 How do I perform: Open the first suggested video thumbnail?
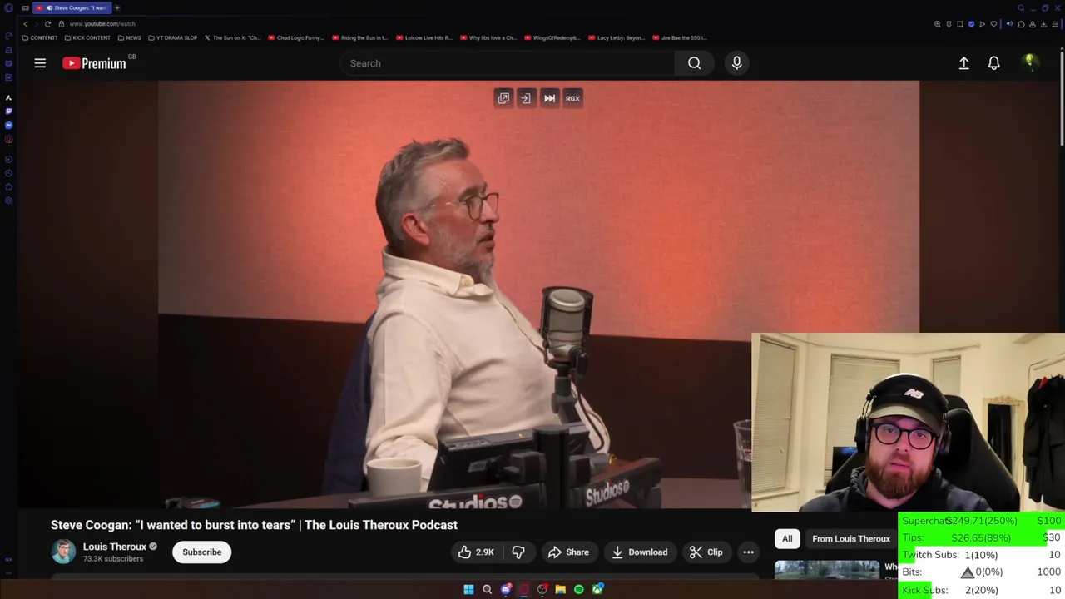827,570
